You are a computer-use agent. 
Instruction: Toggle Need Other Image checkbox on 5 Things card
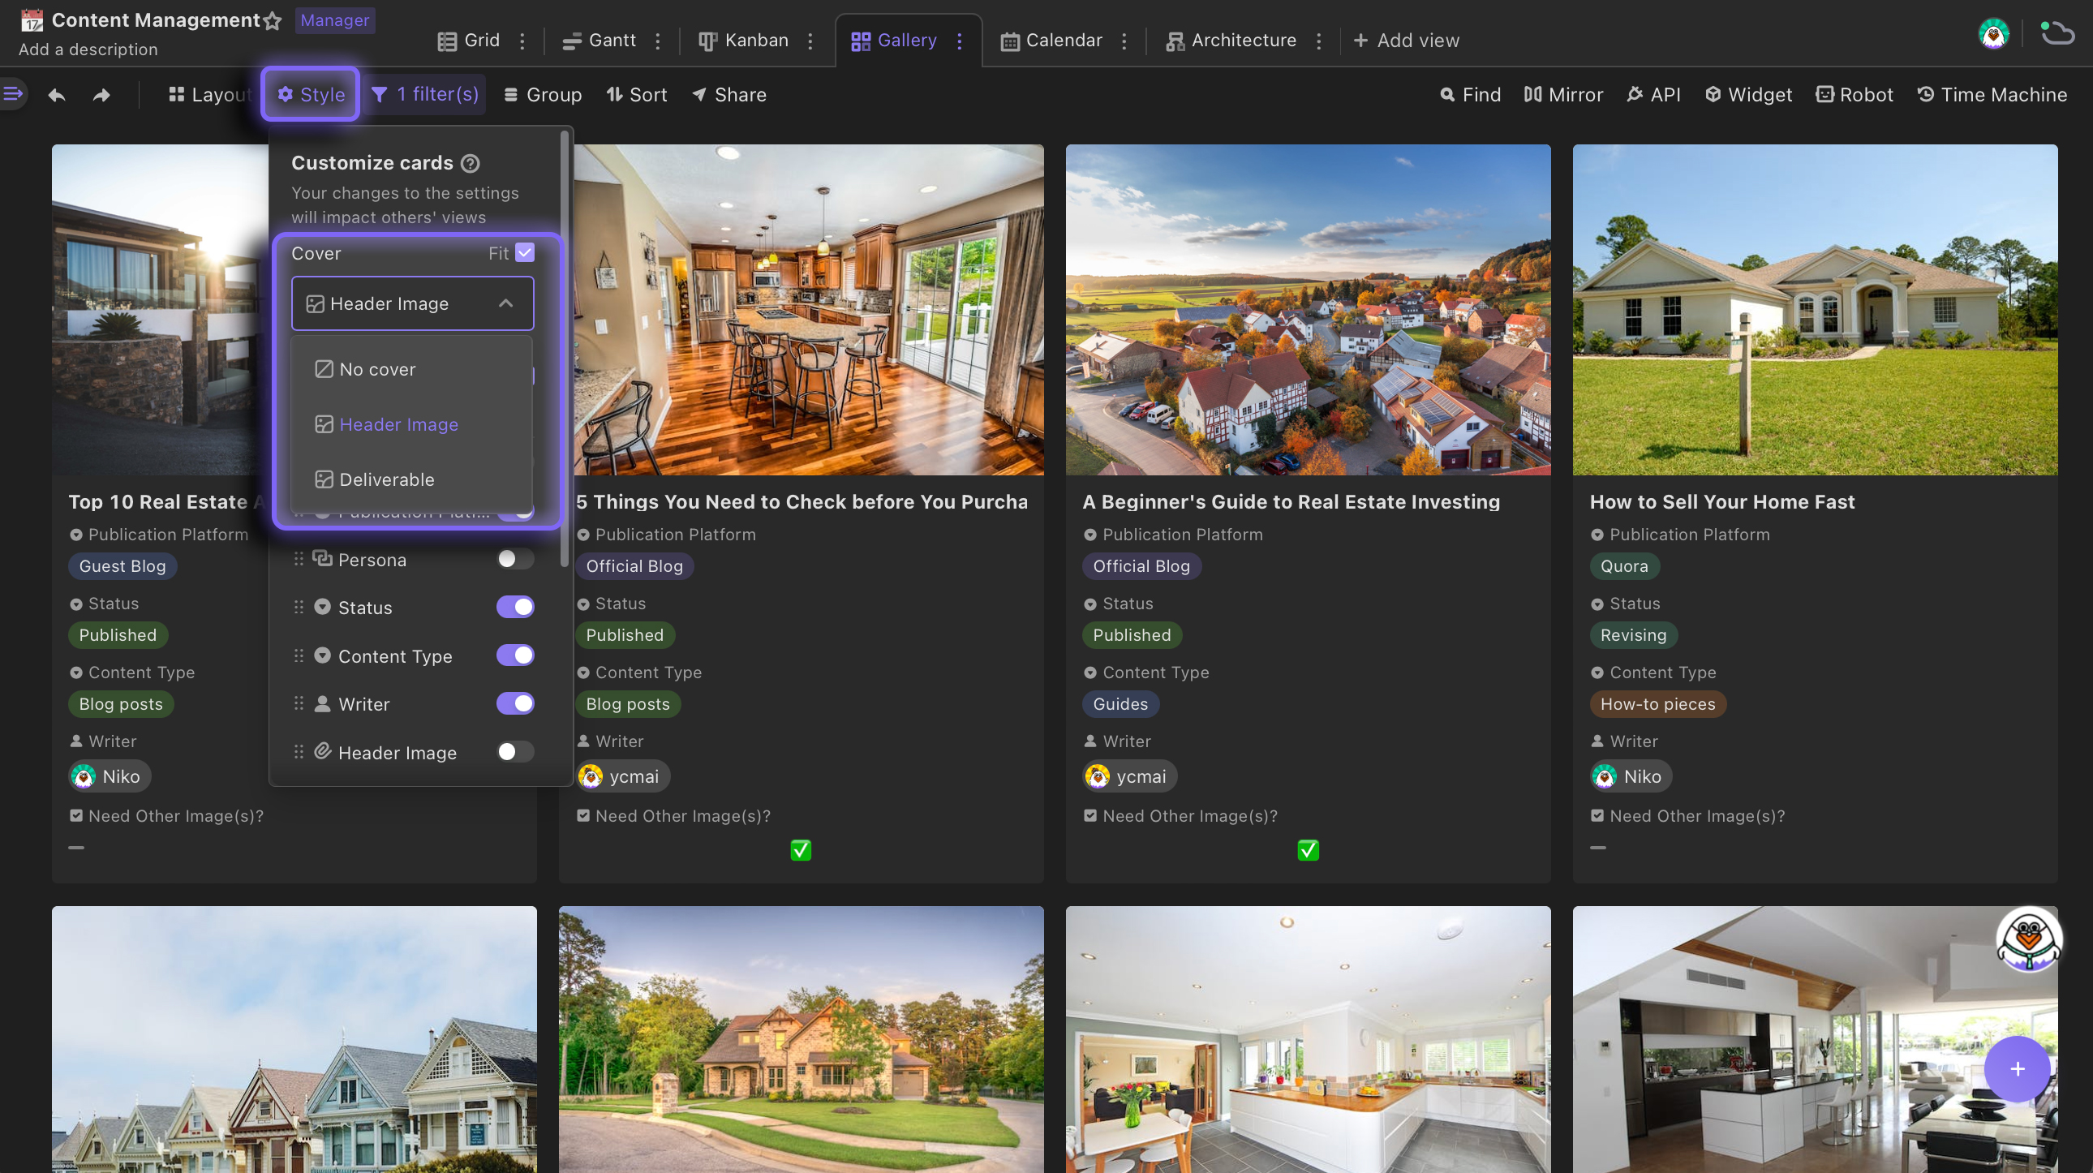pos(801,849)
